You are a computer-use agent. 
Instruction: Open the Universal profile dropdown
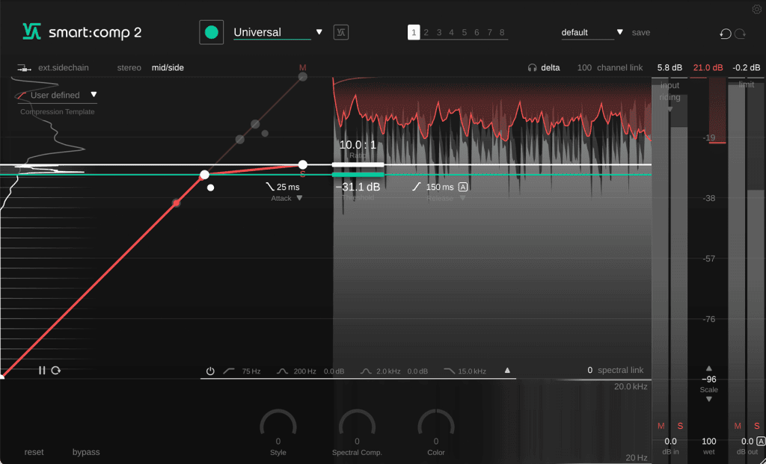(319, 32)
